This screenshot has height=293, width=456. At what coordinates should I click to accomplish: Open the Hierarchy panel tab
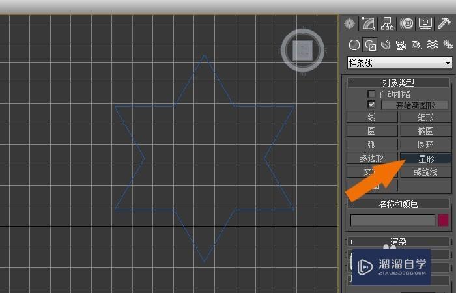pyautogui.click(x=387, y=23)
